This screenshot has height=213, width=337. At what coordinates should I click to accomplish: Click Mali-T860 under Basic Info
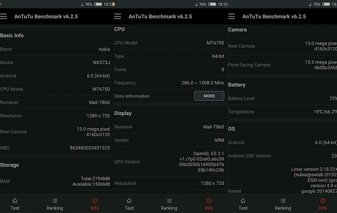[99, 102]
